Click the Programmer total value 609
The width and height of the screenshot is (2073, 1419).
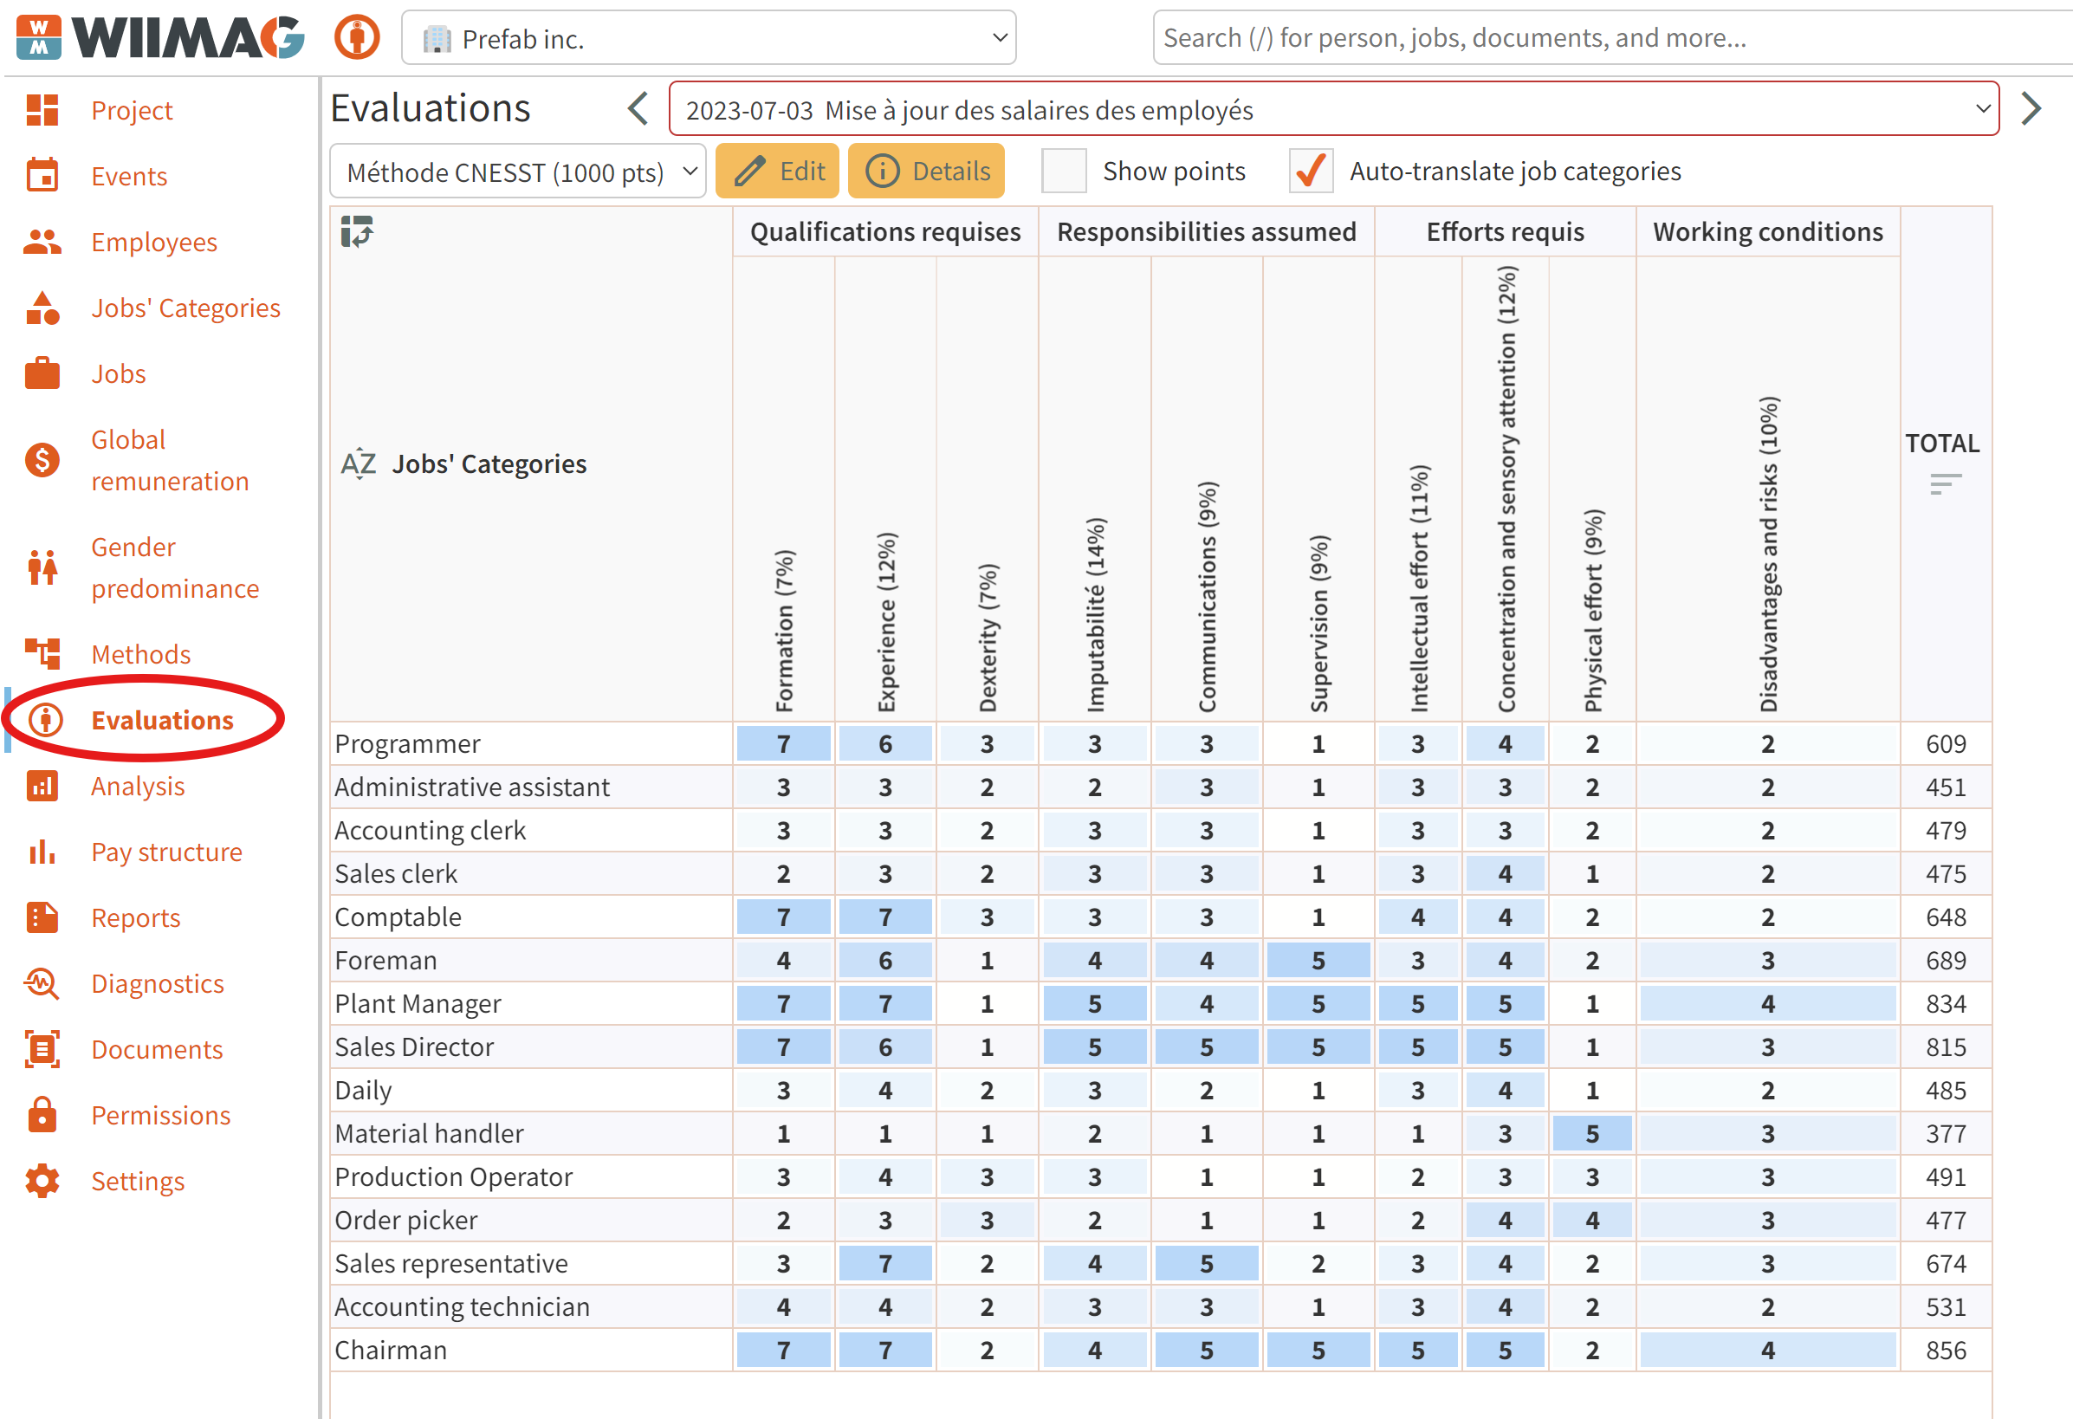point(1946,743)
